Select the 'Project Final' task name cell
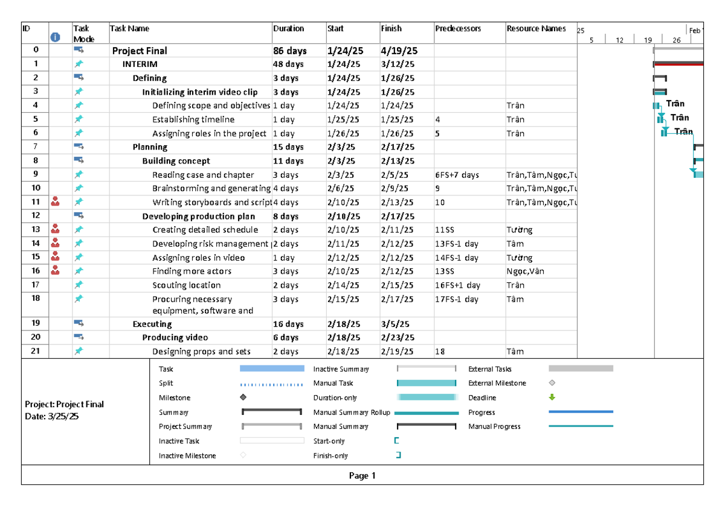 (x=191, y=51)
